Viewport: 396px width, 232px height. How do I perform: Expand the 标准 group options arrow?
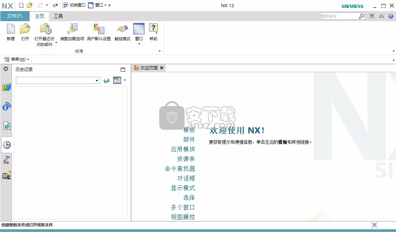[160, 51]
